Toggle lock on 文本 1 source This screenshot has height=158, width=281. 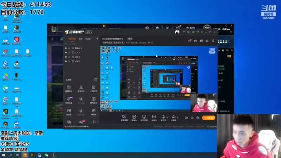pos(69,52)
